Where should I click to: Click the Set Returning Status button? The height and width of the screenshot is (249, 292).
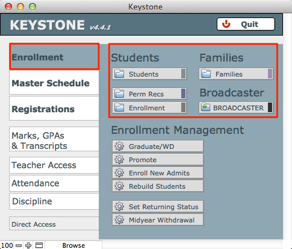158,207
